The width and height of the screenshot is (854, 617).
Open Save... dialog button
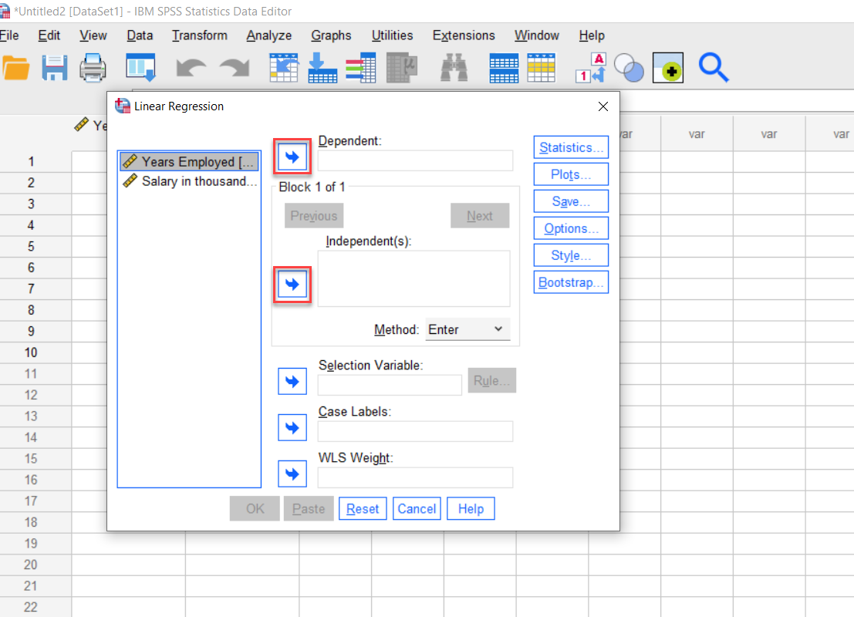pyautogui.click(x=571, y=201)
